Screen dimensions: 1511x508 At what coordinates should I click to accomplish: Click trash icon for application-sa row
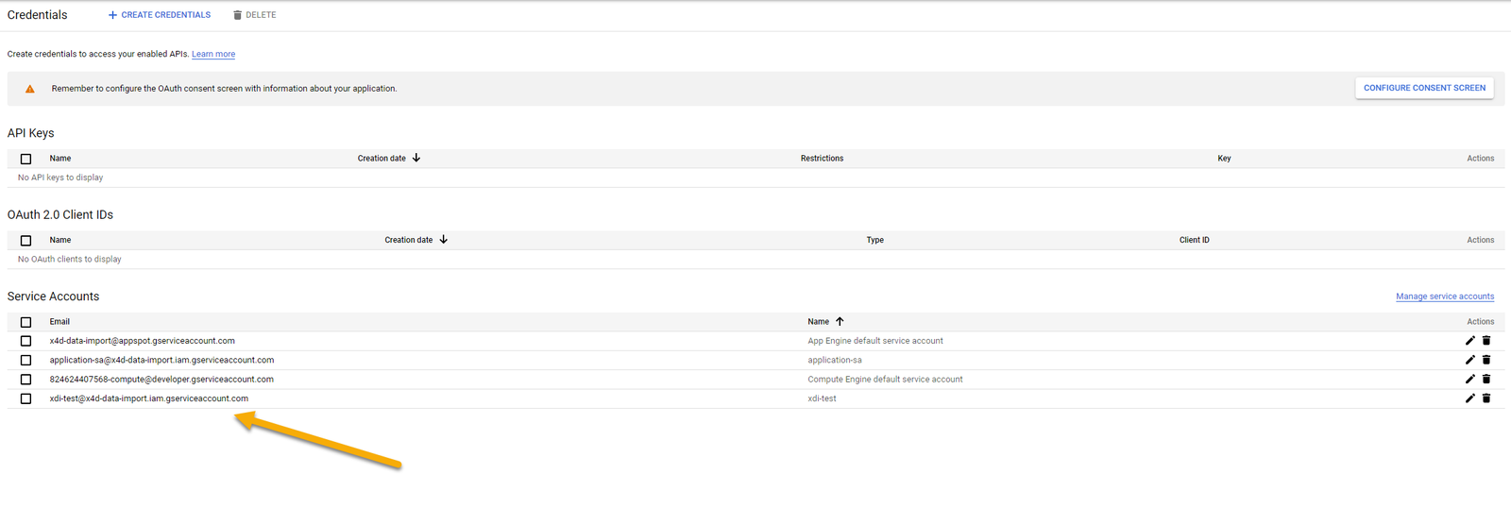coord(1486,360)
